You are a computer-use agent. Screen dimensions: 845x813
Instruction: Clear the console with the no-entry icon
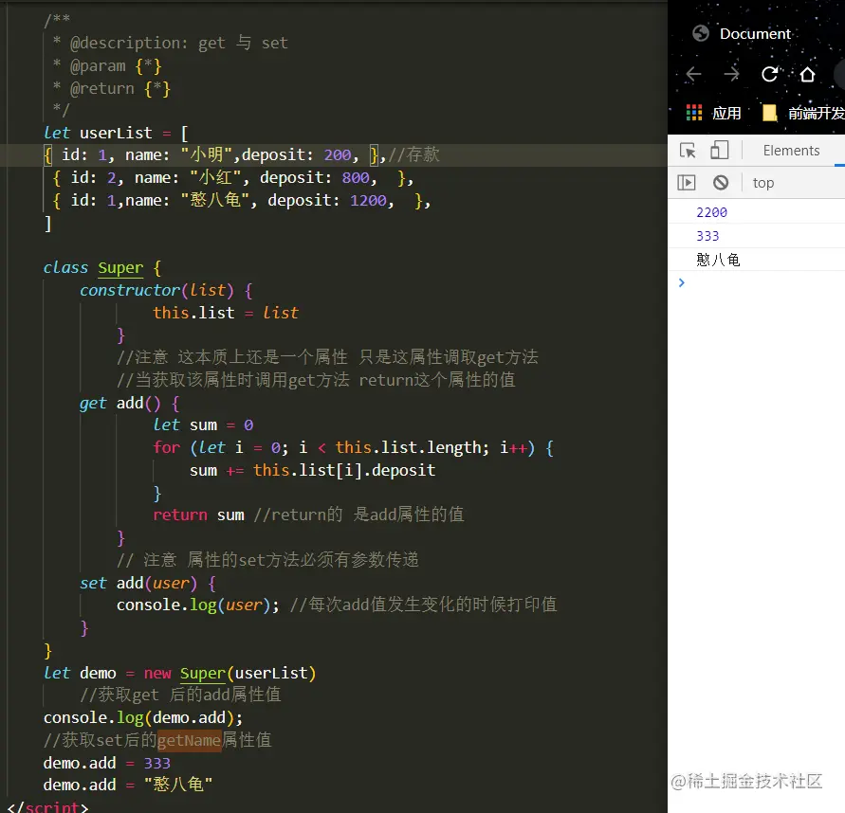[x=721, y=182]
